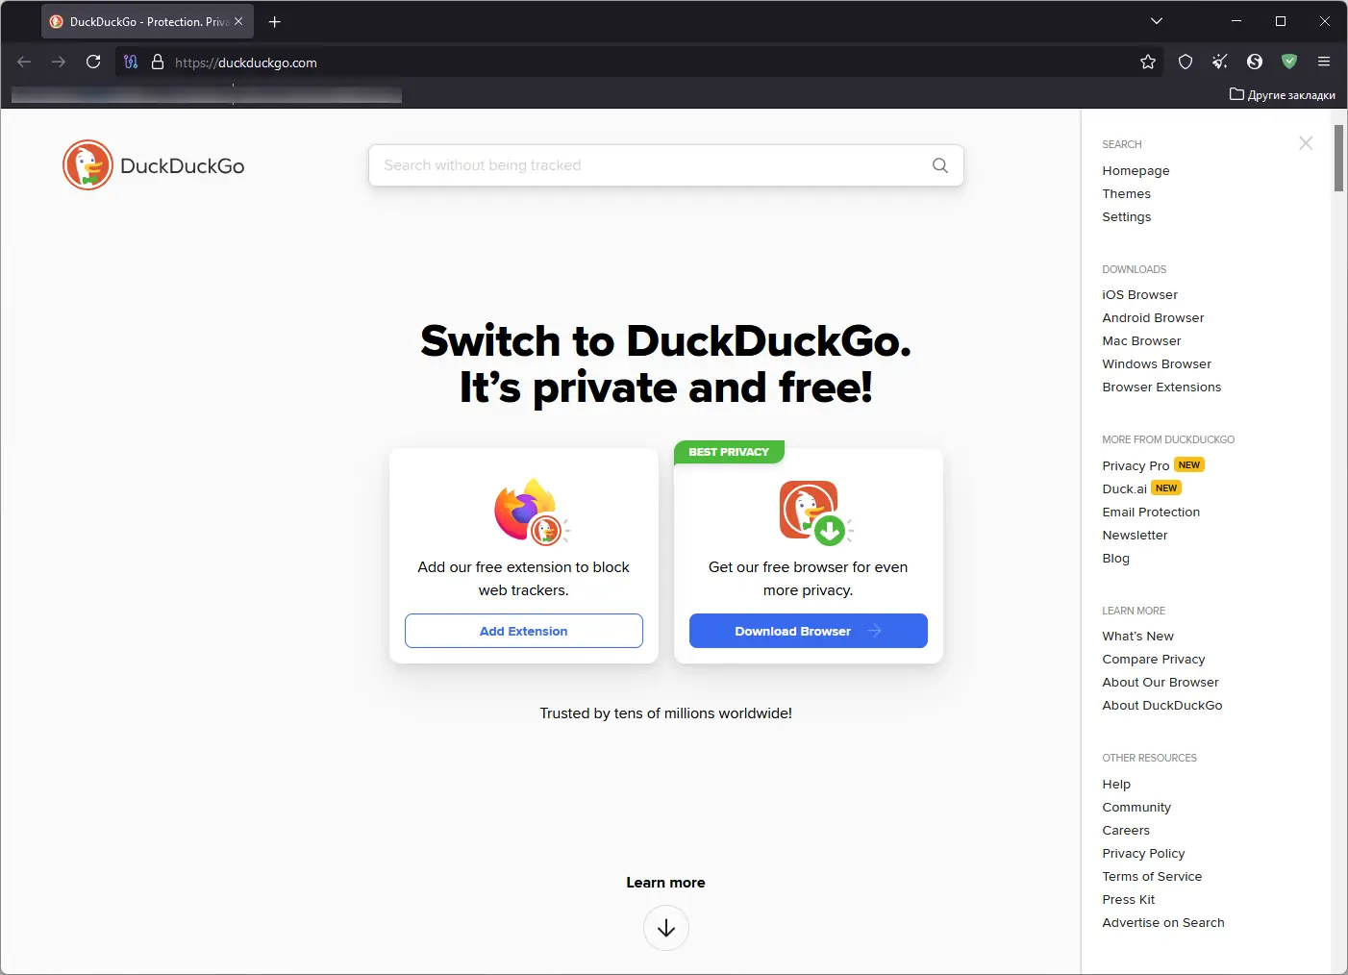Open About DuckDuckGo link
Image resolution: width=1348 pixels, height=975 pixels.
[1162, 705]
